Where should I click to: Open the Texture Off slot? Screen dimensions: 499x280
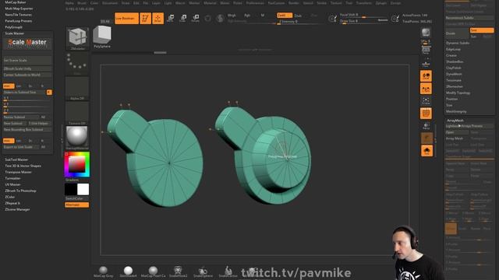click(77, 114)
